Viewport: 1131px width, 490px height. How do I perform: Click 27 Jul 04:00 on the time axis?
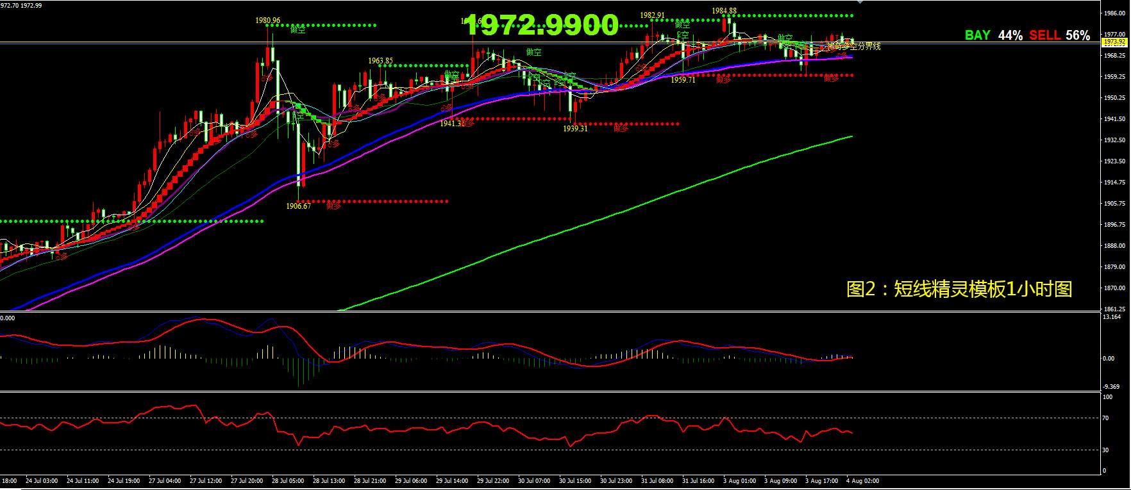click(165, 480)
